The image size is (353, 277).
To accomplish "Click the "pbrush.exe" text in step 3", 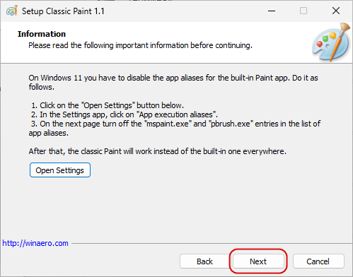I will point(231,124).
